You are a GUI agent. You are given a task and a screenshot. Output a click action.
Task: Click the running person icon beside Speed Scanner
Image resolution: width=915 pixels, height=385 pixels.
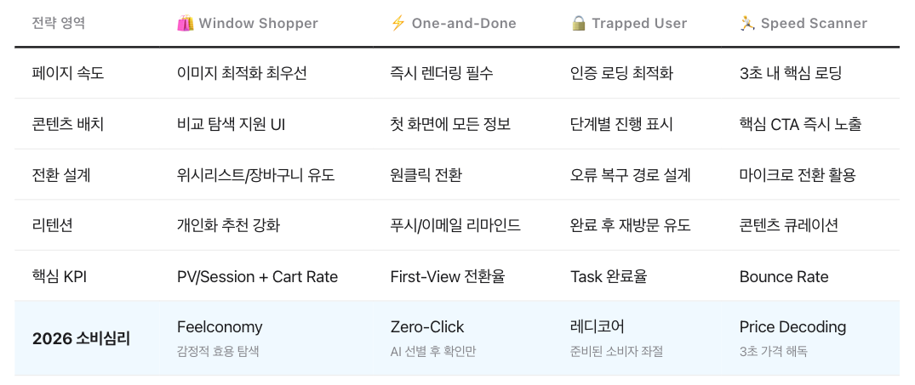coord(748,23)
